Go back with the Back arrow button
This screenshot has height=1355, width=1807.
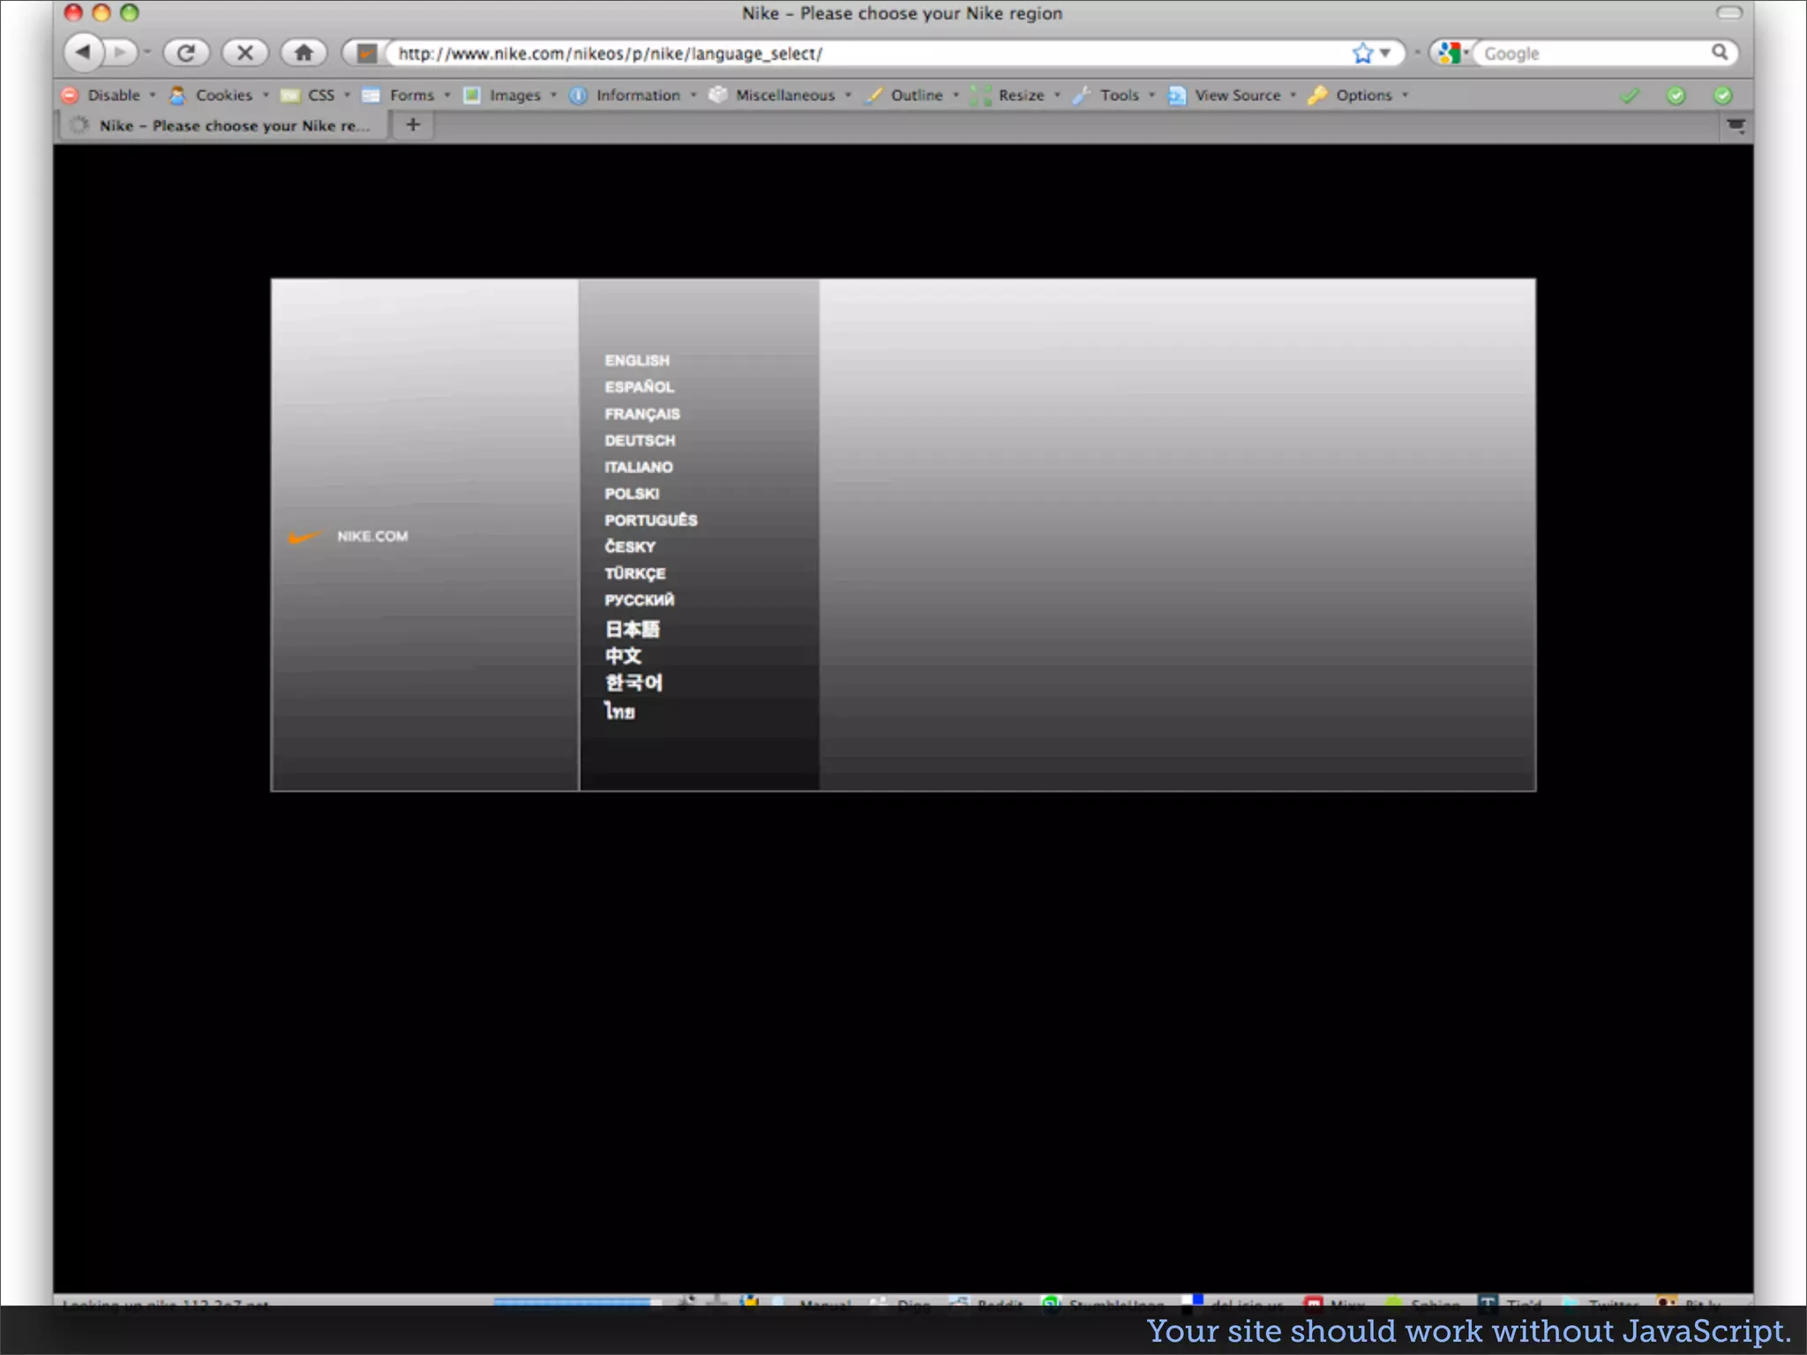84,52
